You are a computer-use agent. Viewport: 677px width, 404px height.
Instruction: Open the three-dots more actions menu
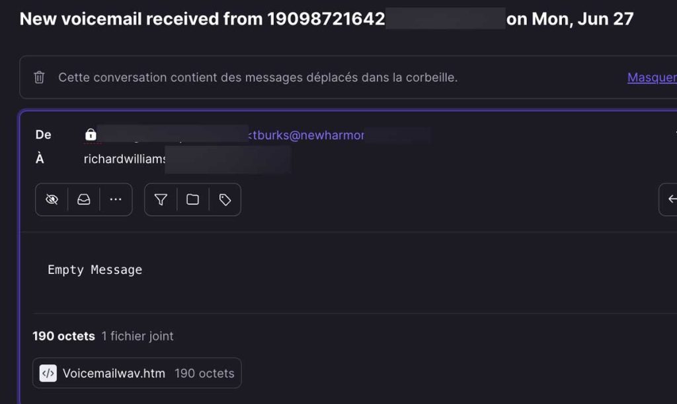(x=116, y=199)
